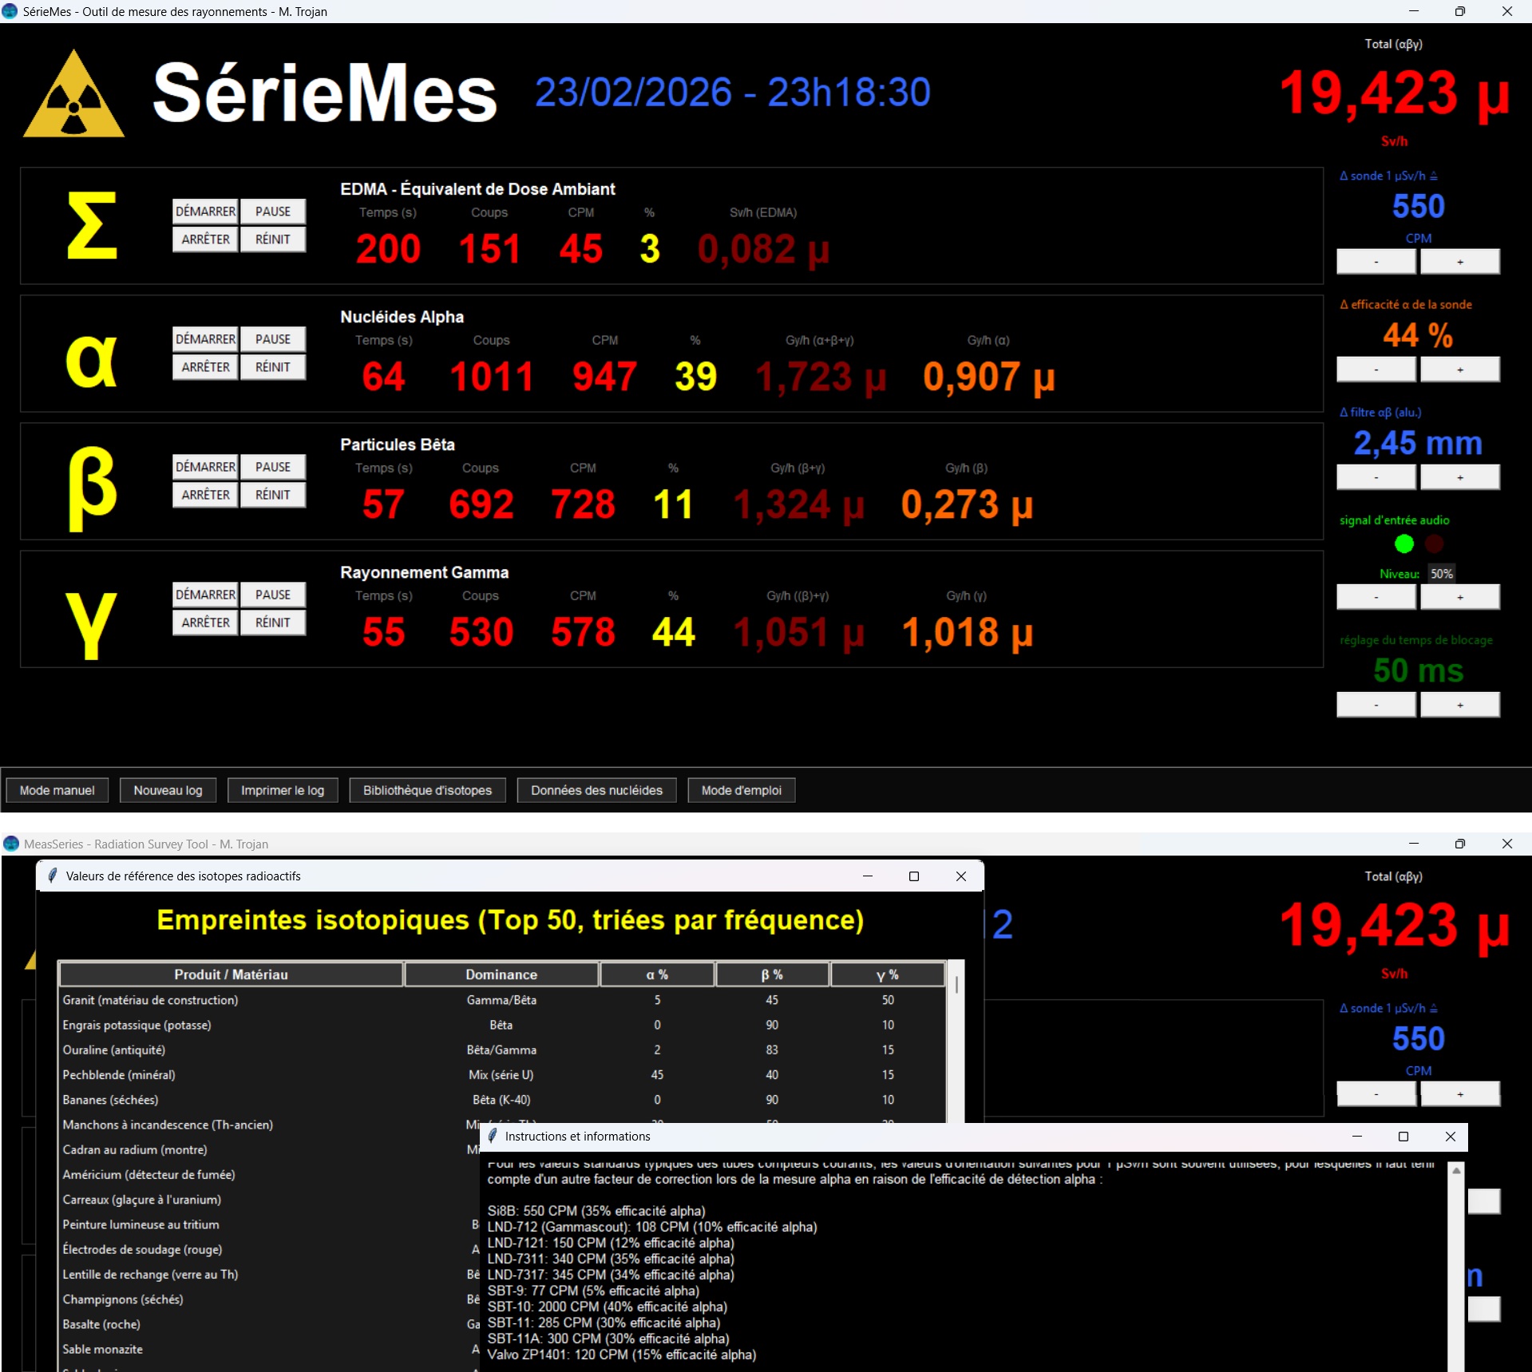Close the Instructions et informations window
Screen dimensions: 1532x1372
tap(1450, 1137)
